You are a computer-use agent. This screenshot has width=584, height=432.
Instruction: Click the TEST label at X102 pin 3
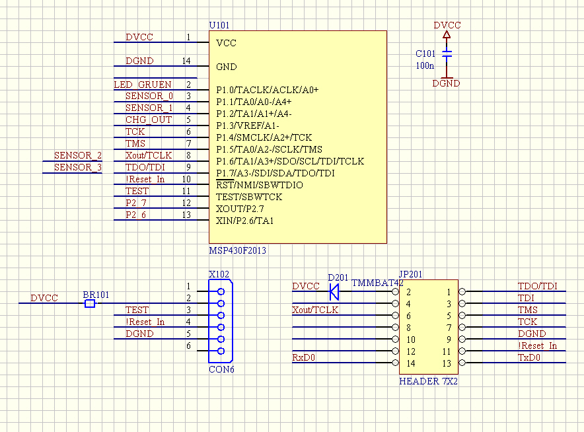[x=137, y=310]
